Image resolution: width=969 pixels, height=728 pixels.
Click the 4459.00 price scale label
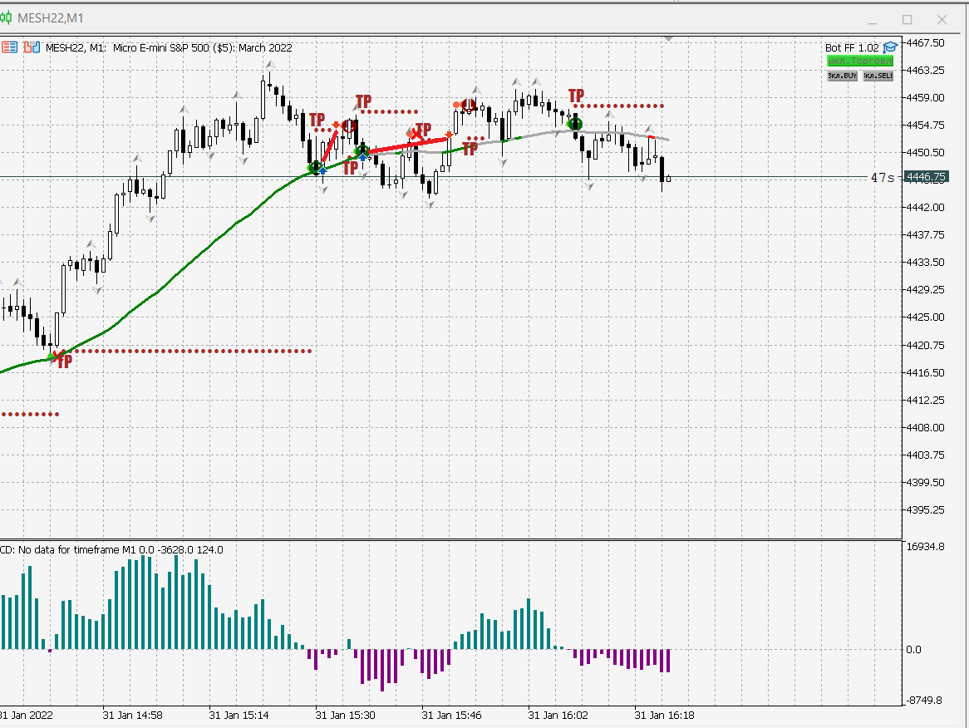point(925,97)
